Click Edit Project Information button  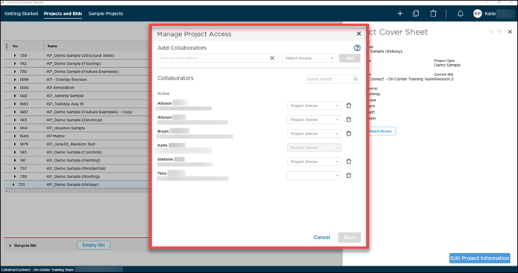(480, 258)
